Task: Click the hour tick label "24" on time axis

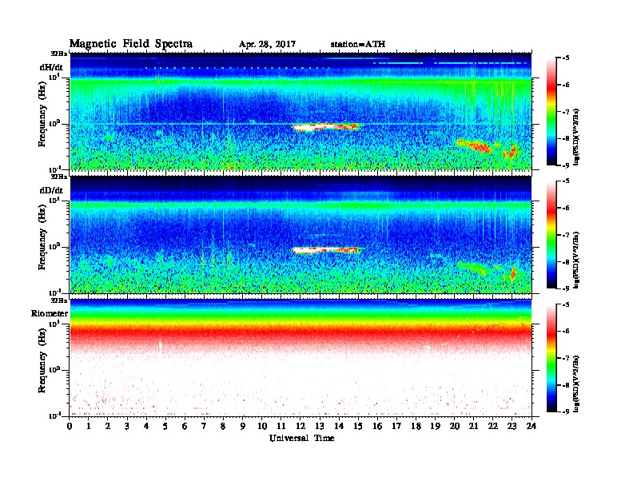Action: tap(531, 426)
